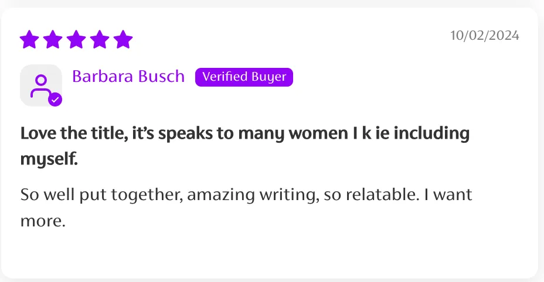Open Barbara Busch's reviewer name
Viewport: 544px width, 282px height.
coord(128,77)
